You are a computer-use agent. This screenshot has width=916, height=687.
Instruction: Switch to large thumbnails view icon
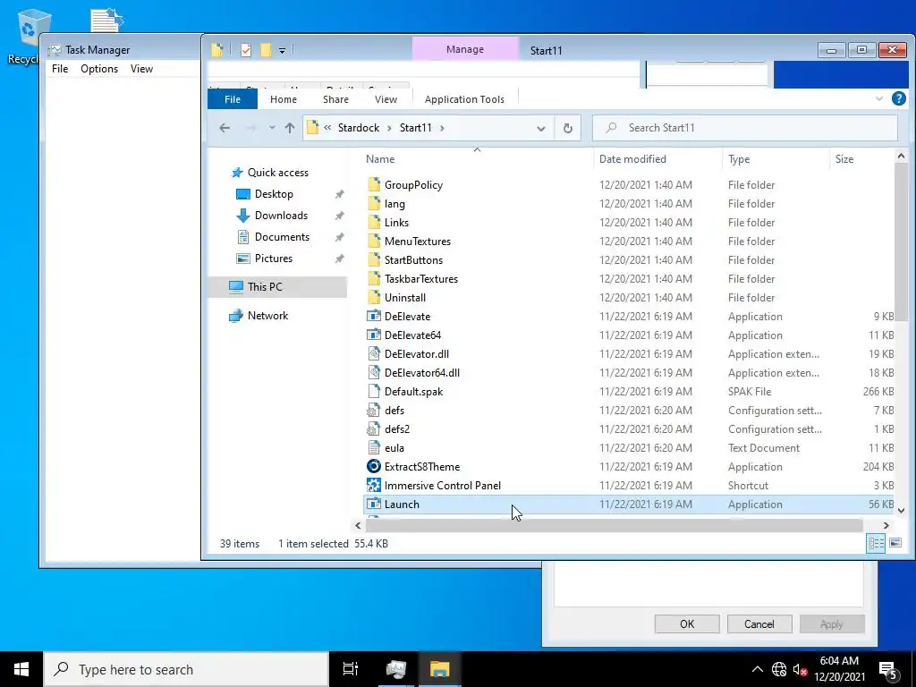[x=895, y=543]
